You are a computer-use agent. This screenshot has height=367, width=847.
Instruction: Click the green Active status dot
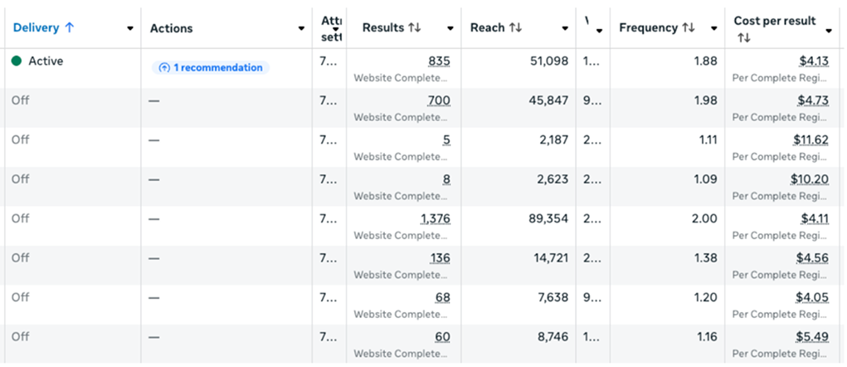tap(17, 61)
